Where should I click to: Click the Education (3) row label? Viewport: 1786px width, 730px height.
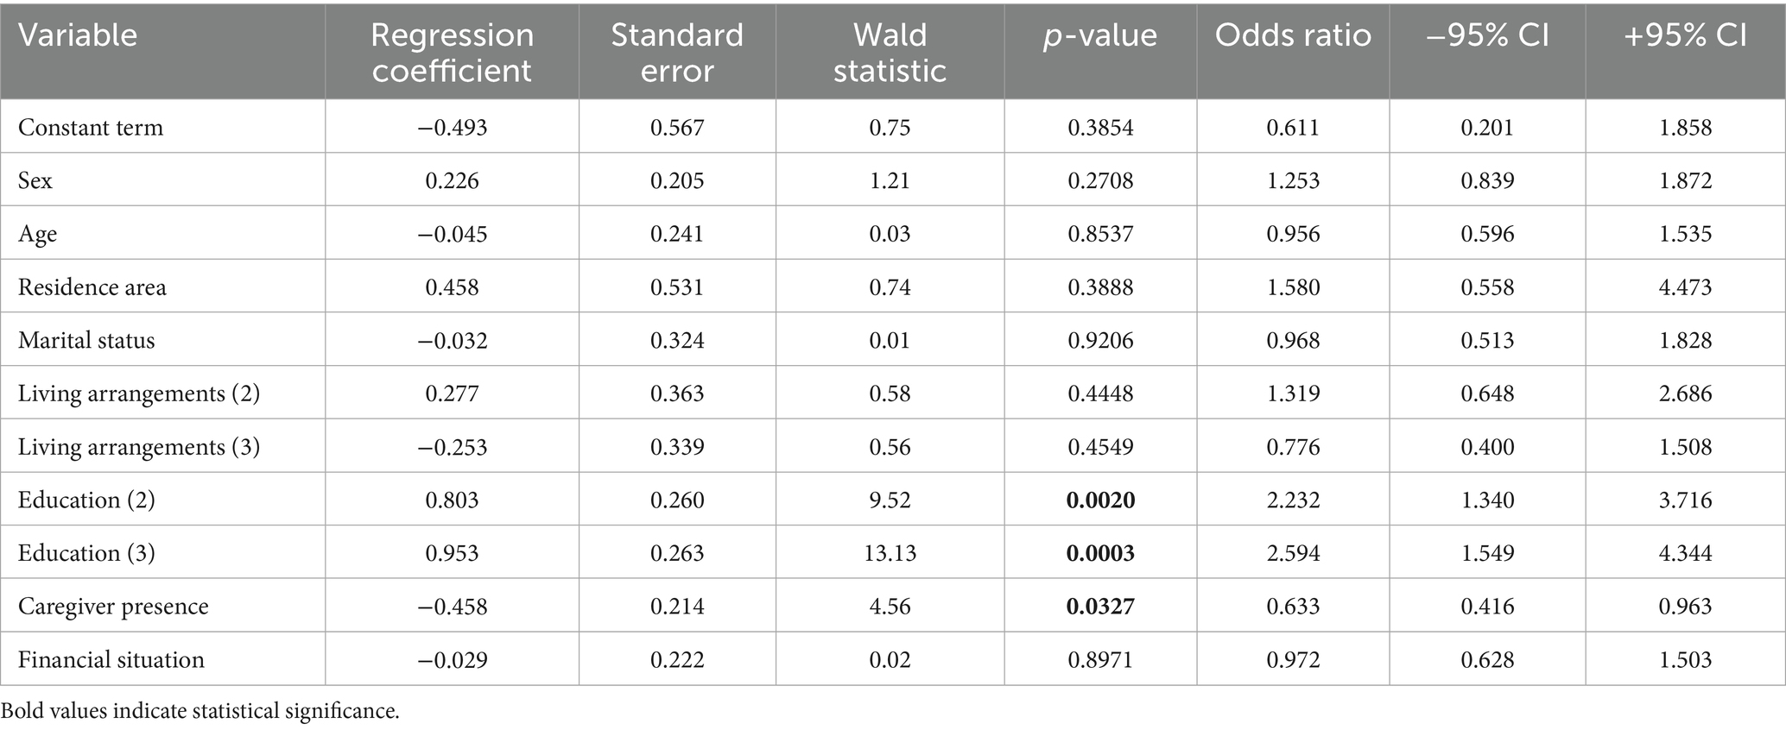click(x=86, y=553)
